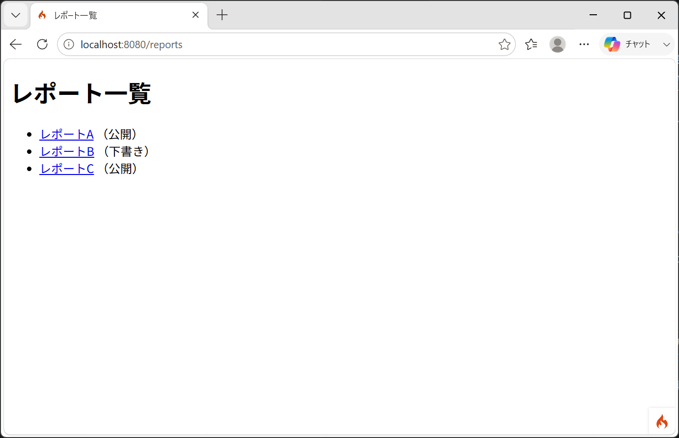The height and width of the screenshot is (438, 679).
Task: Open the user profile avatar
Action: [x=557, y=44]
